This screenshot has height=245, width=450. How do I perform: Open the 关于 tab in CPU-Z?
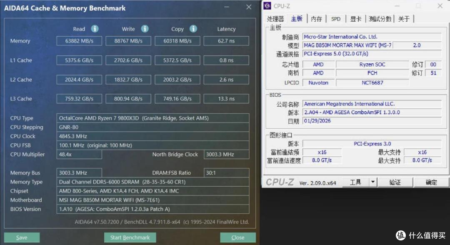[404, 19]
